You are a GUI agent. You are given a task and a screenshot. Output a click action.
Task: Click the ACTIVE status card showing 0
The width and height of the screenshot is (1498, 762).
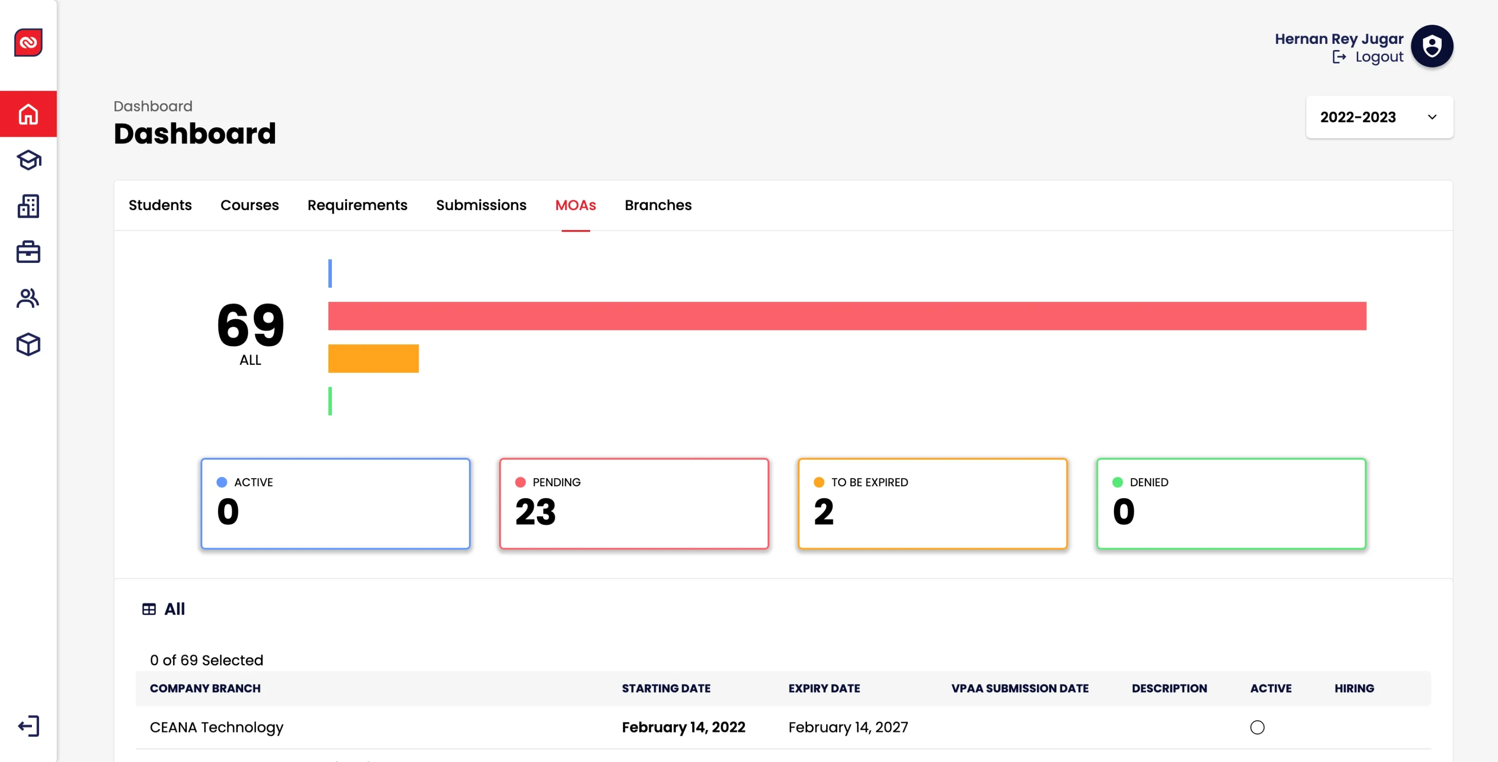[x=336, y=503]
